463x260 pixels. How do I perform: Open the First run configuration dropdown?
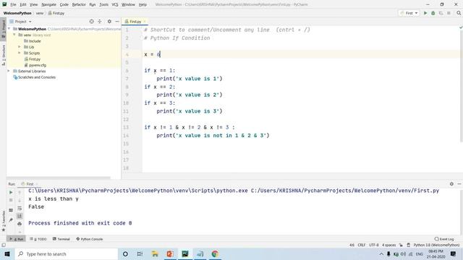pyautogui.click(x=409, y=13)
